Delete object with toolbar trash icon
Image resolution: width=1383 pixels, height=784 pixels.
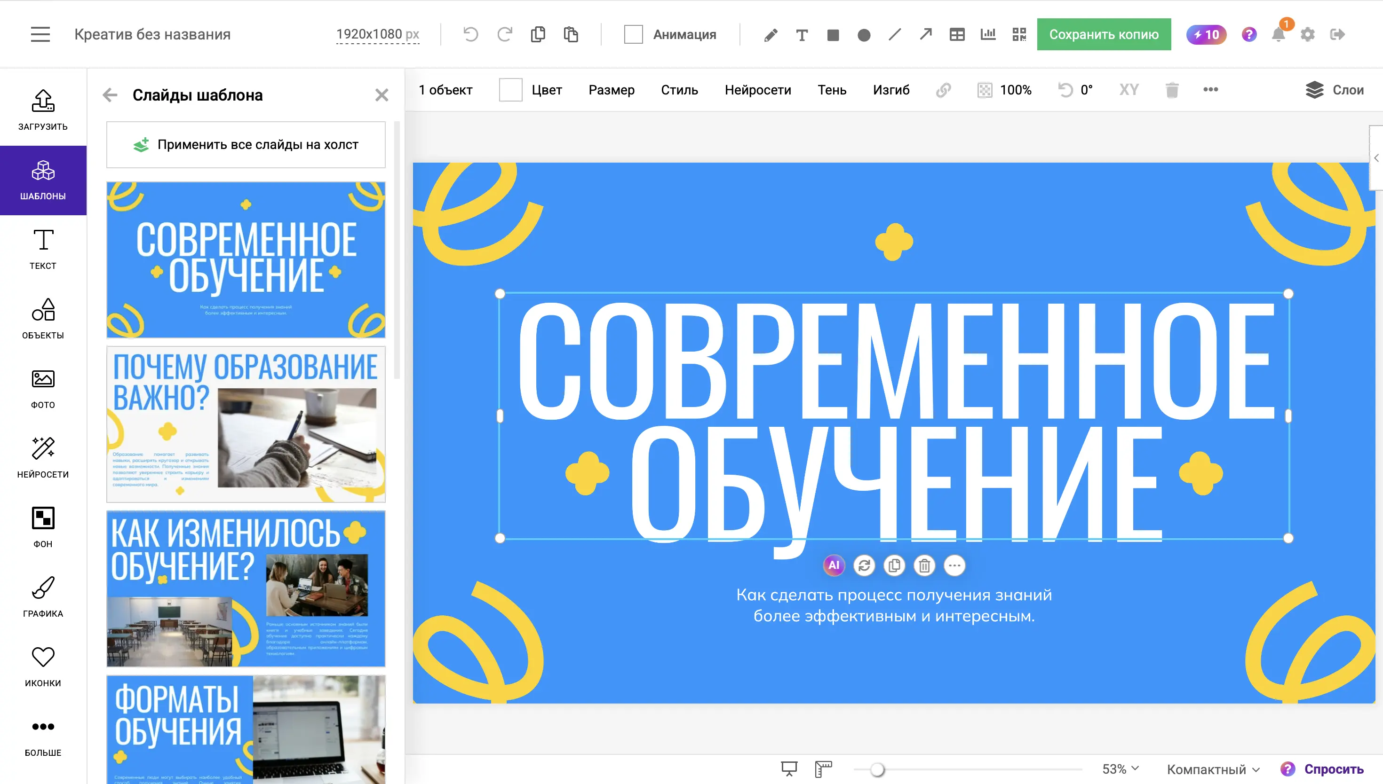(1172, 90)
